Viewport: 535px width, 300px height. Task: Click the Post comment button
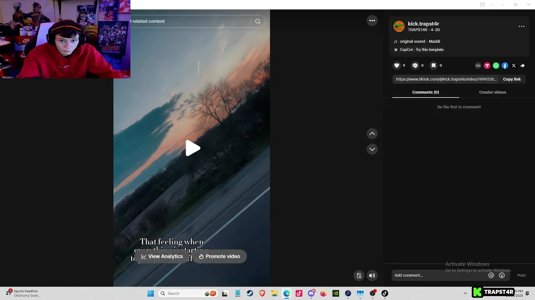[521, 275]
